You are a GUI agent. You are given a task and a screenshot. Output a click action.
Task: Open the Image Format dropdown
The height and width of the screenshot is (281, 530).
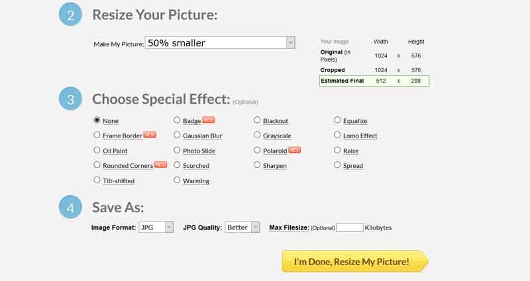click(156, 227)
